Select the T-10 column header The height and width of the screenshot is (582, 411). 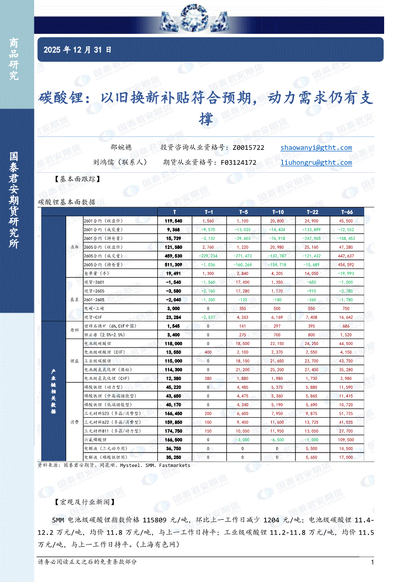278,212
